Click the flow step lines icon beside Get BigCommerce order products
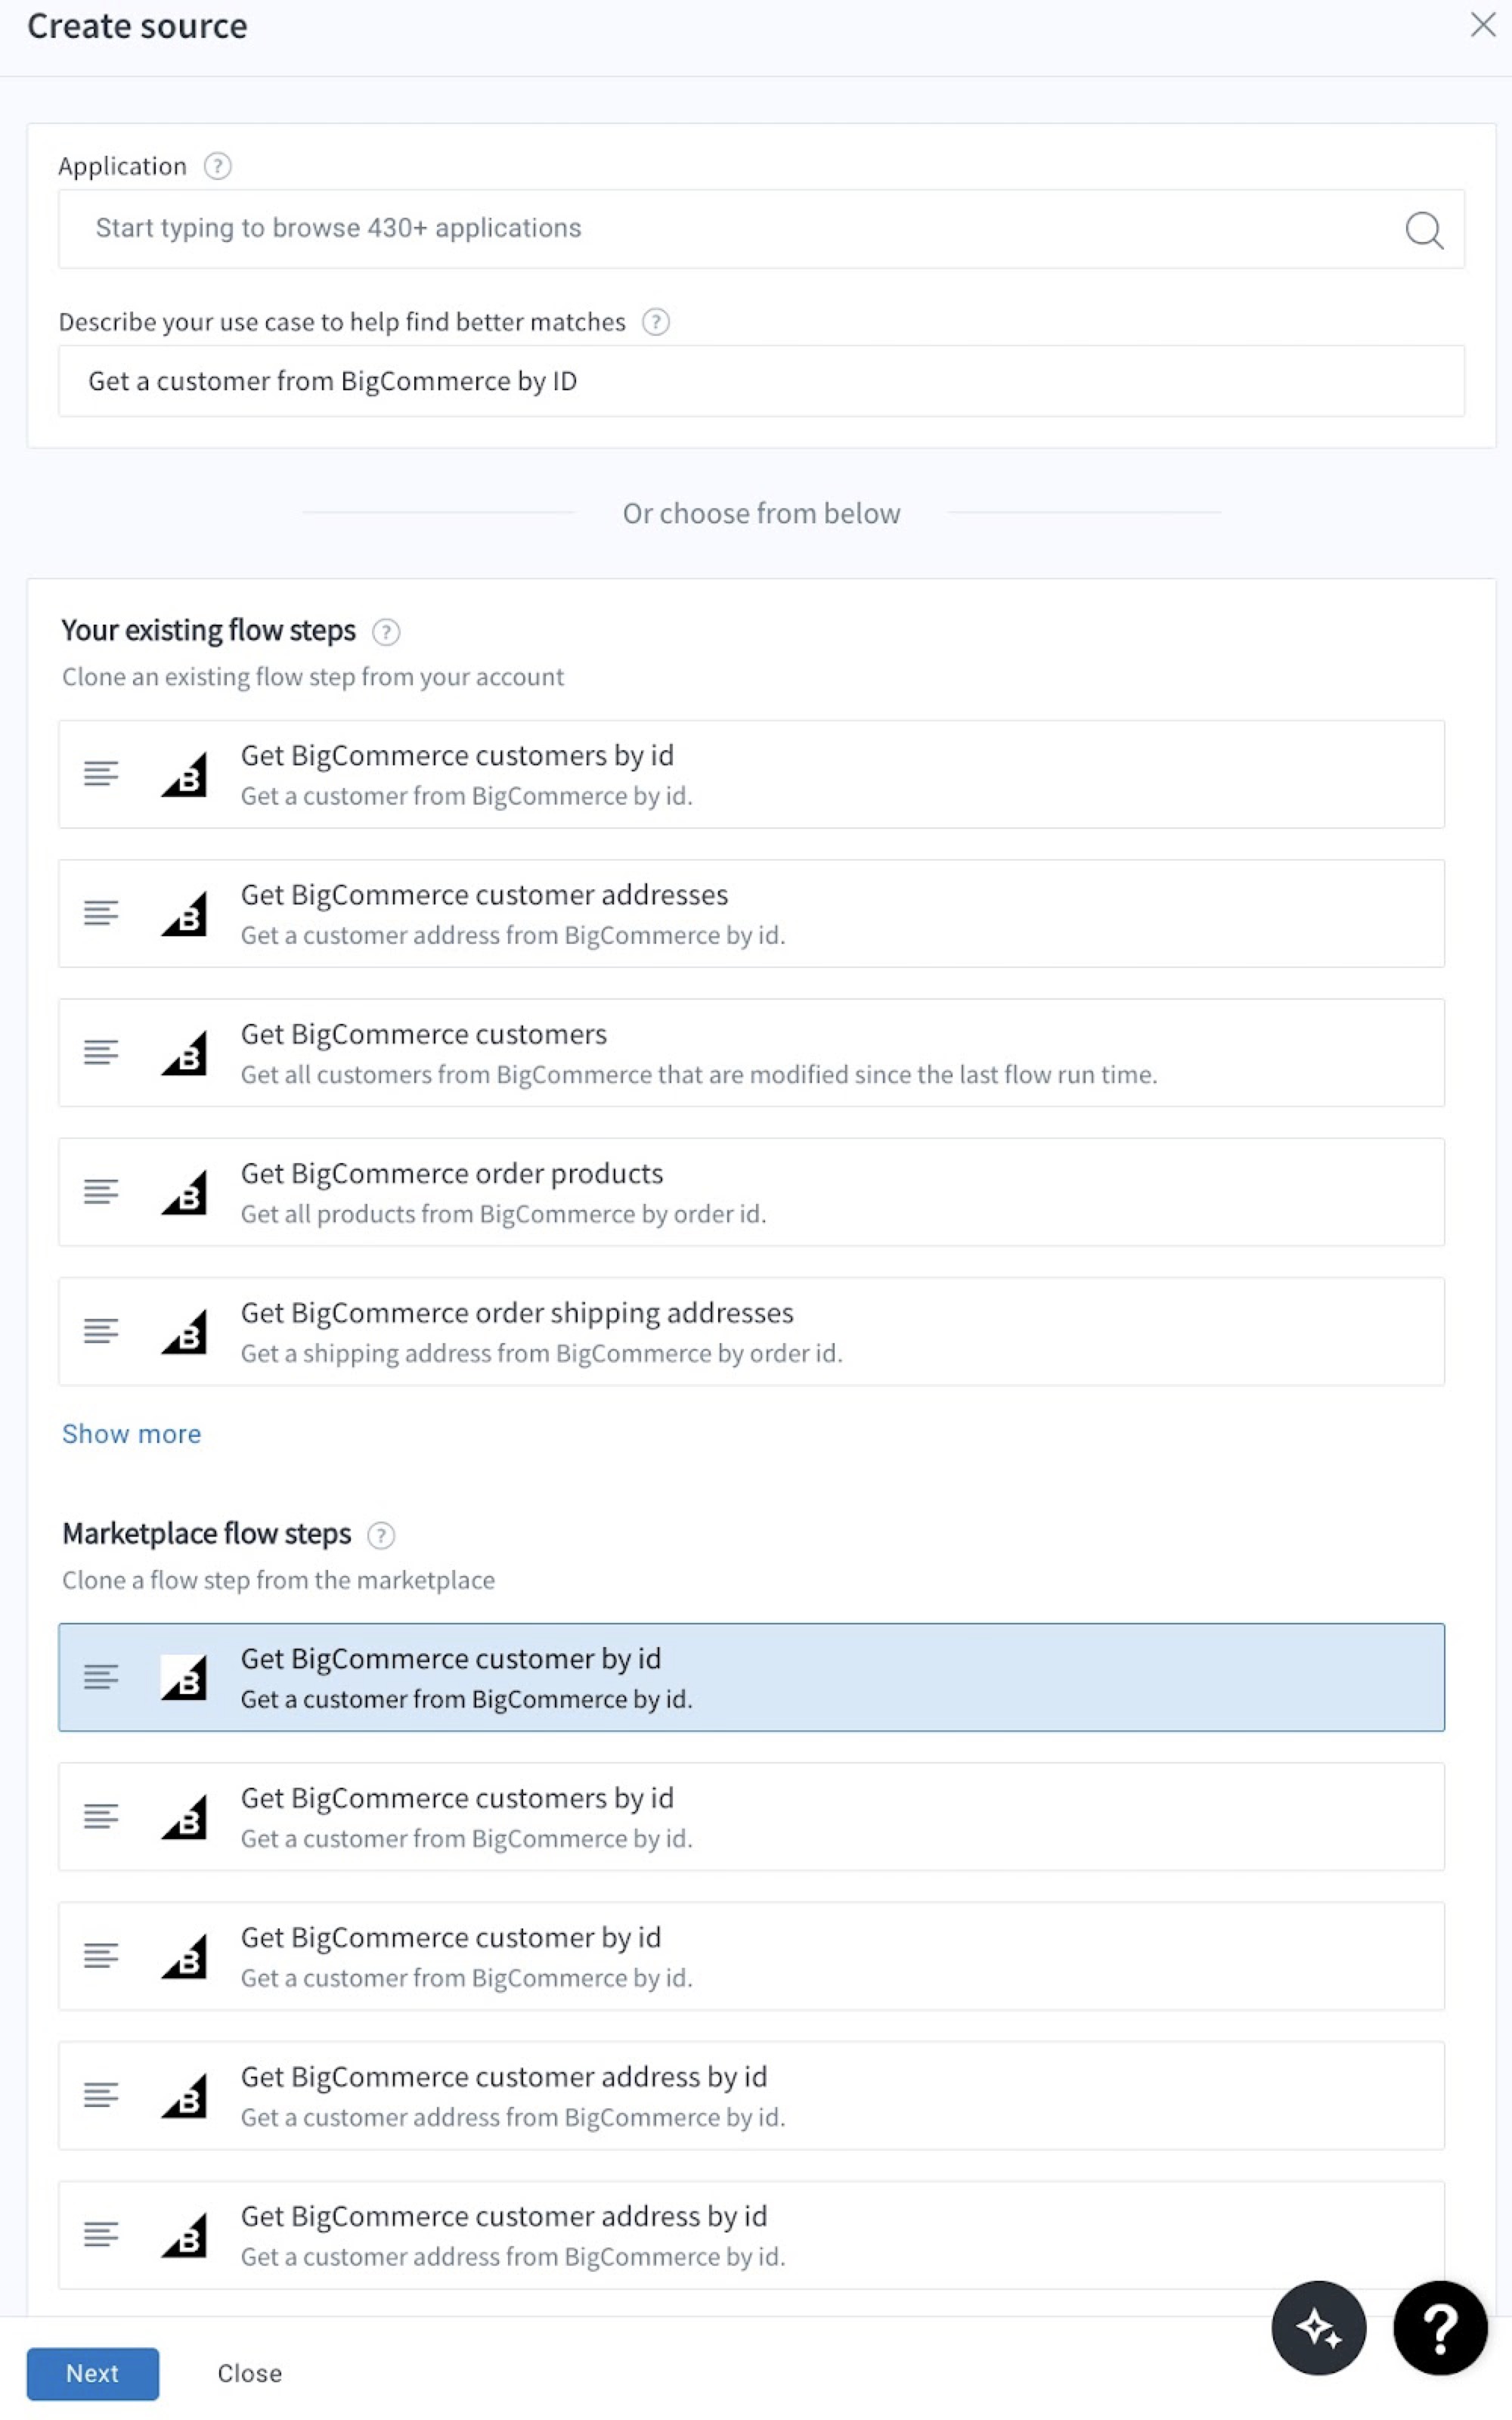The width and height of the screenshot is (1512, 2420). pos(100,1192)
